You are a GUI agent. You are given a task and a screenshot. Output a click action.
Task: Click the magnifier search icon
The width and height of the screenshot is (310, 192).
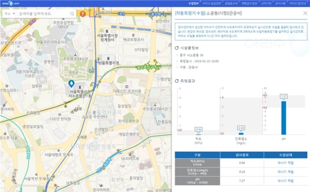(72, 14)
